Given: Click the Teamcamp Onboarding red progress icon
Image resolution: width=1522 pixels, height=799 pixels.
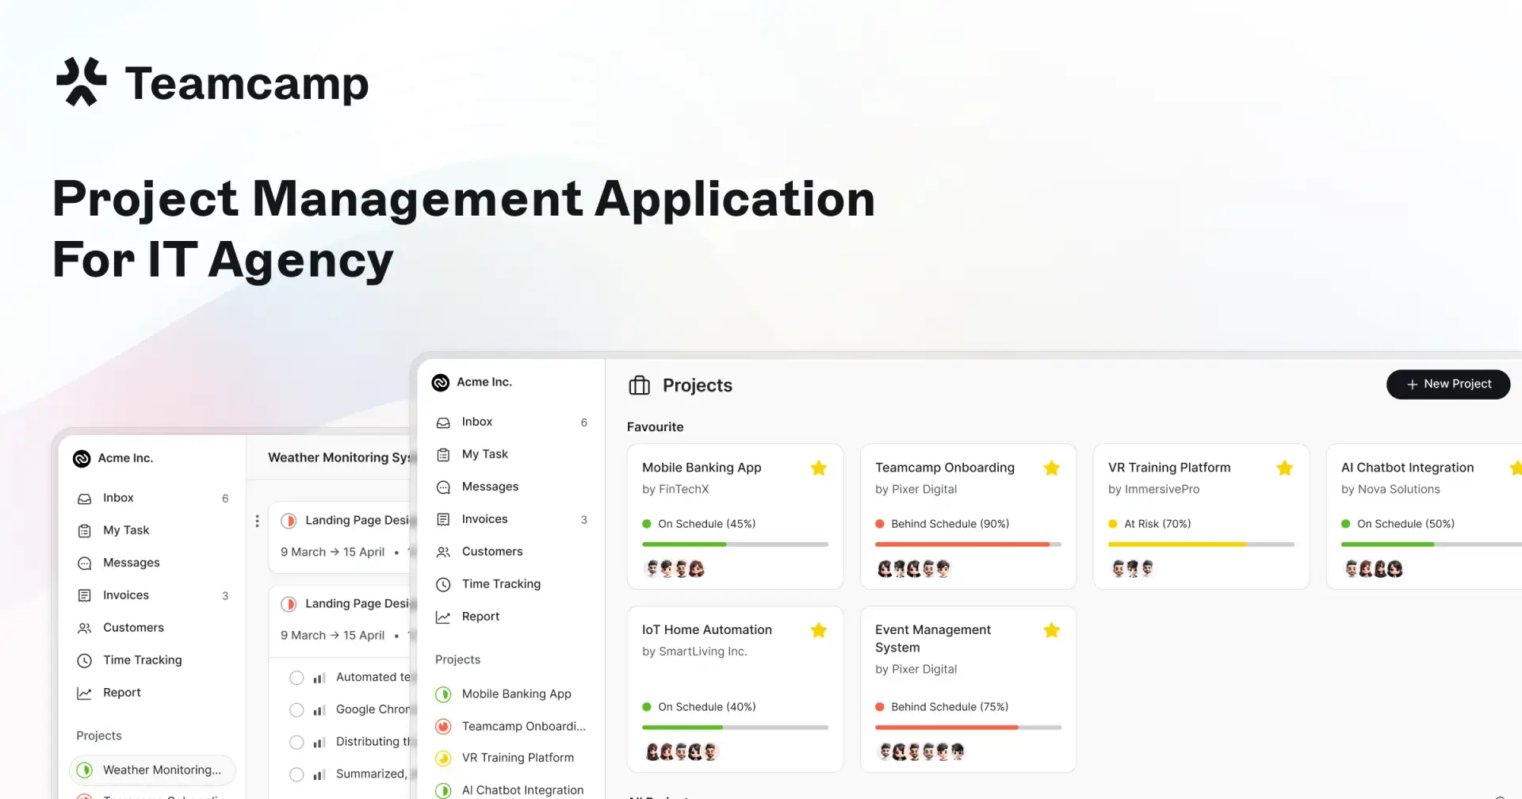Looking at the screenshot, I should (x=442, y=726).
